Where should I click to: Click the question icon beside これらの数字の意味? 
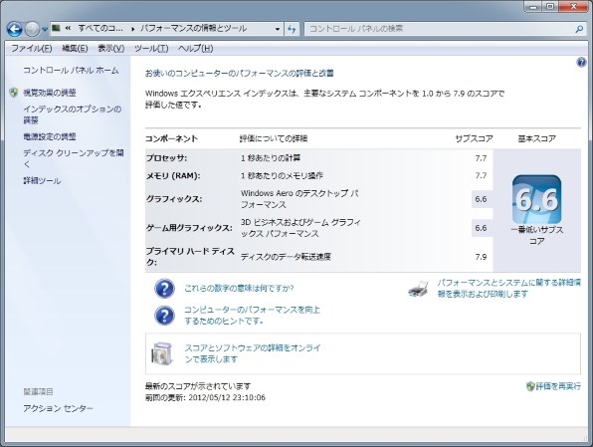(164, 289)
